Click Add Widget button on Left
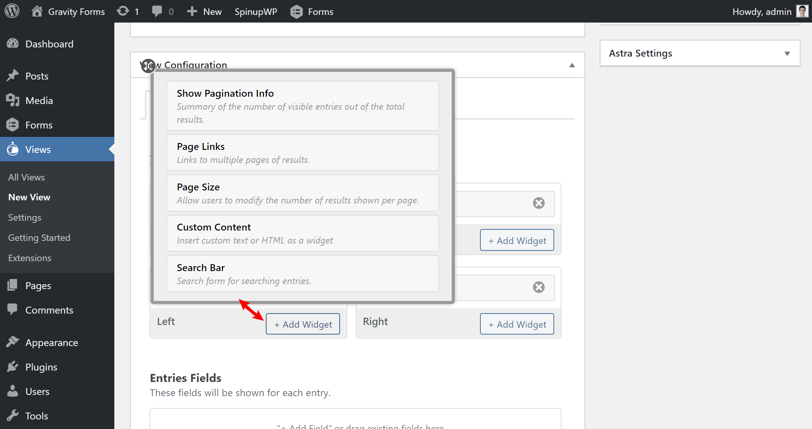 click(x=303, y=324)
